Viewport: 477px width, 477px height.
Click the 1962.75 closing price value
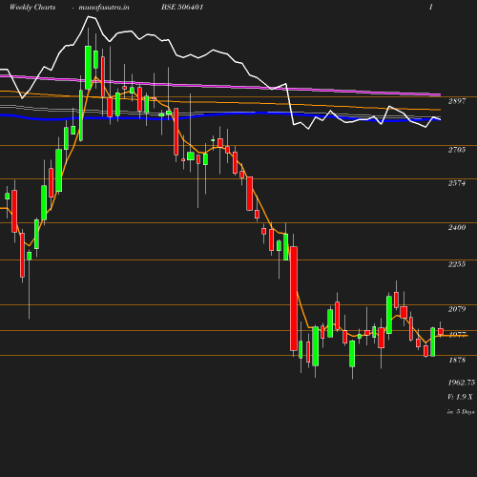462,383
